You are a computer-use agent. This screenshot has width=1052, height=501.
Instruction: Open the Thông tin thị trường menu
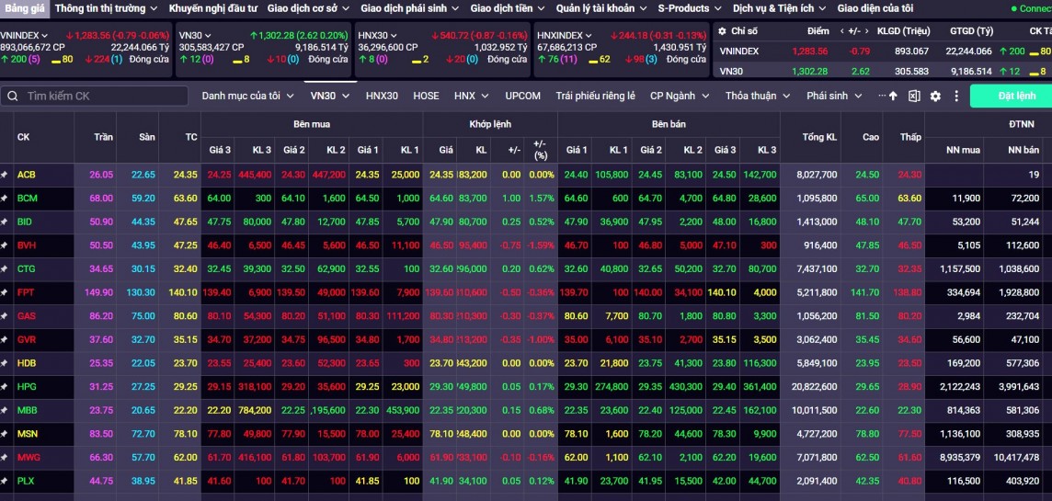click(x=106, y=8)
